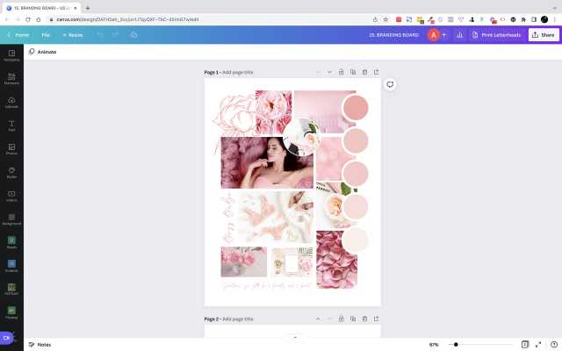Expand the page thumbnails strip at bottom

(x=295, y=337)
